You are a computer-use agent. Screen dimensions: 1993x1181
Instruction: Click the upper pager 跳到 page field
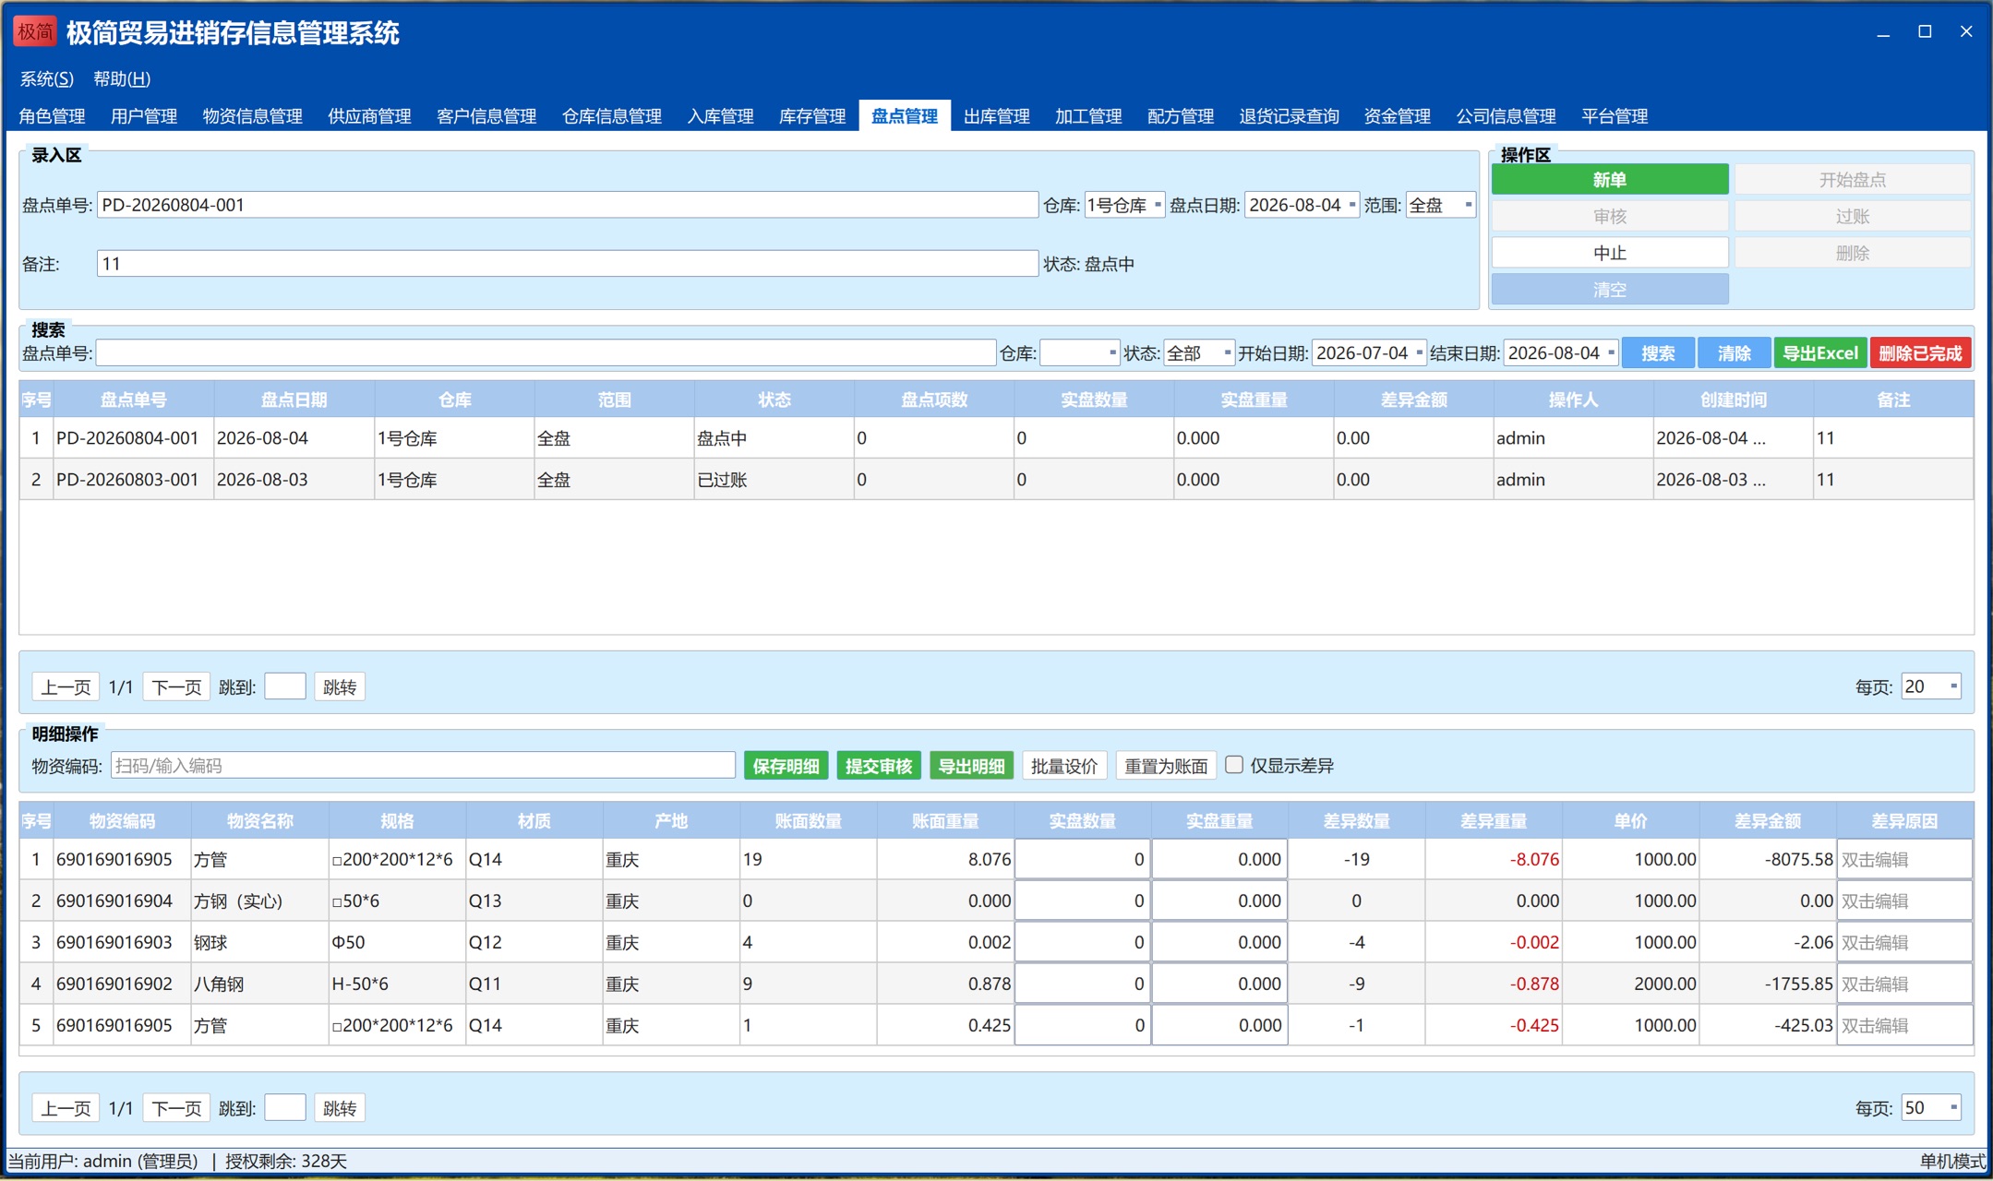[285, 686]
